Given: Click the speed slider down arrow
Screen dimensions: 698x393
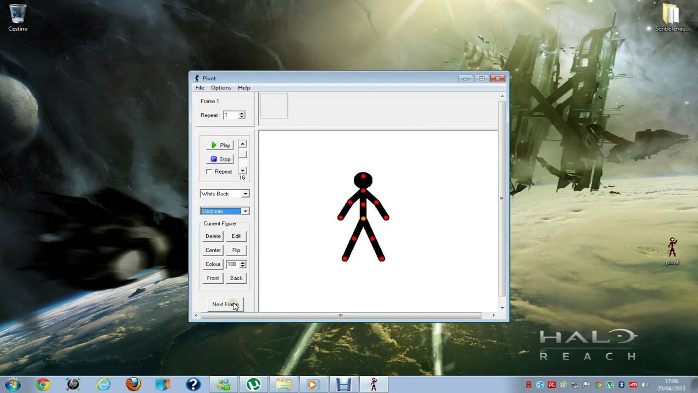Looking at the screenshot, I should pos(243,171).
